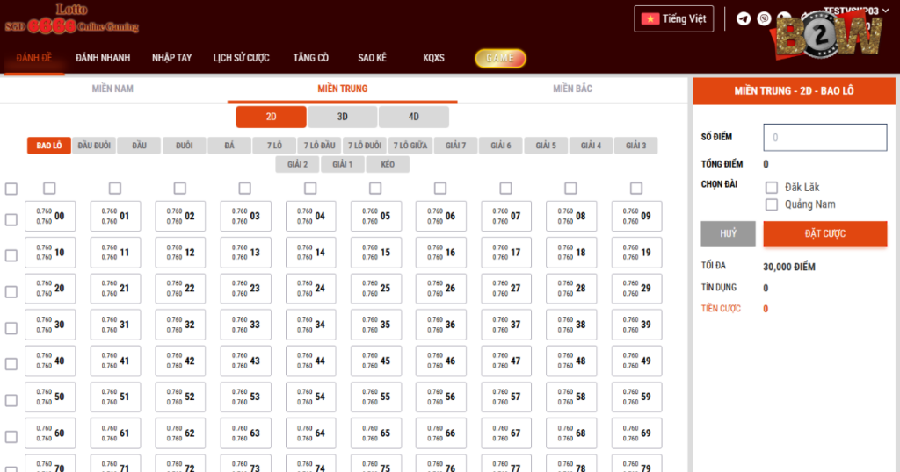Click the SỐ ĐIỂM points input field
The width and height of the screenshot is (900, 472).
coord(824,138)
